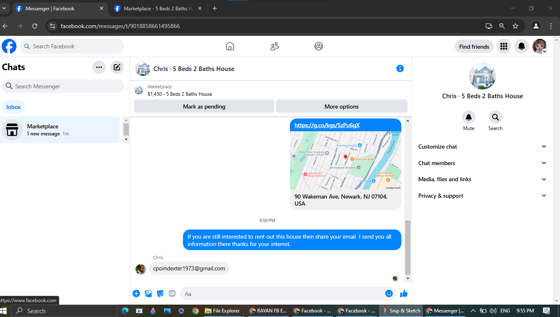Send a thumbs-up like

[404, 293]
